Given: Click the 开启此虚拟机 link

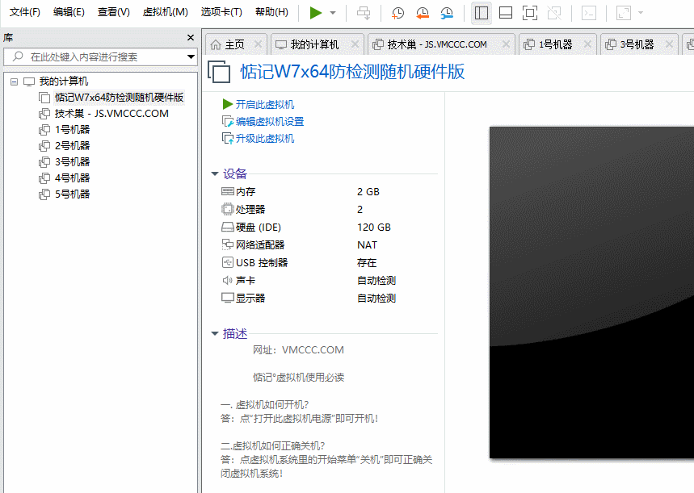Looking at the screenshot, I should pos(260,104).
